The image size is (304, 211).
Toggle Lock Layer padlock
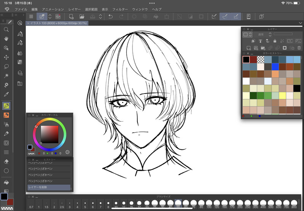[x=275, y=41]
